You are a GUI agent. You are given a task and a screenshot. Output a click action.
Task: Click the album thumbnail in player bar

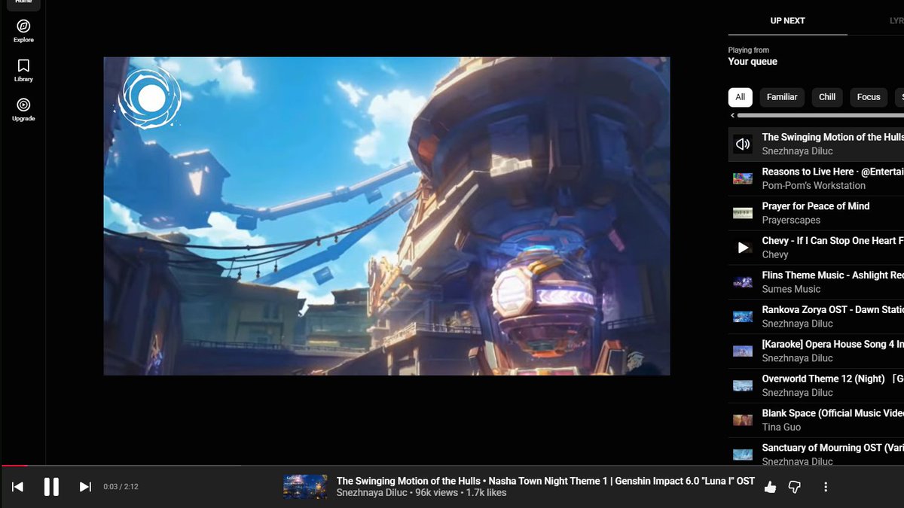pos(305,487)
